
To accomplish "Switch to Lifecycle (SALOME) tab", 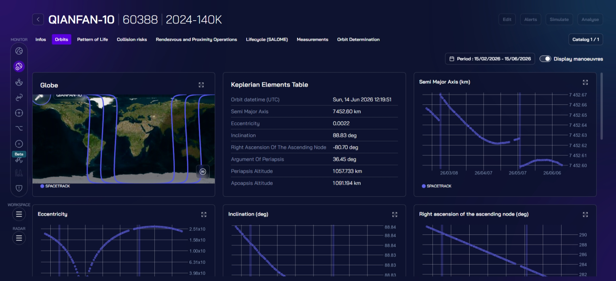I will click(267, 39).
